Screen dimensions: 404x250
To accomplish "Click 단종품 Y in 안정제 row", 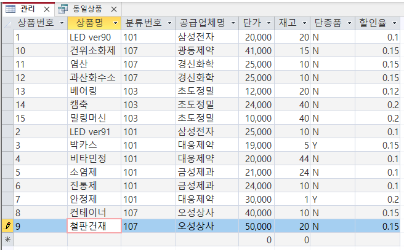I will pyautogui.click(x=333, y=199).
